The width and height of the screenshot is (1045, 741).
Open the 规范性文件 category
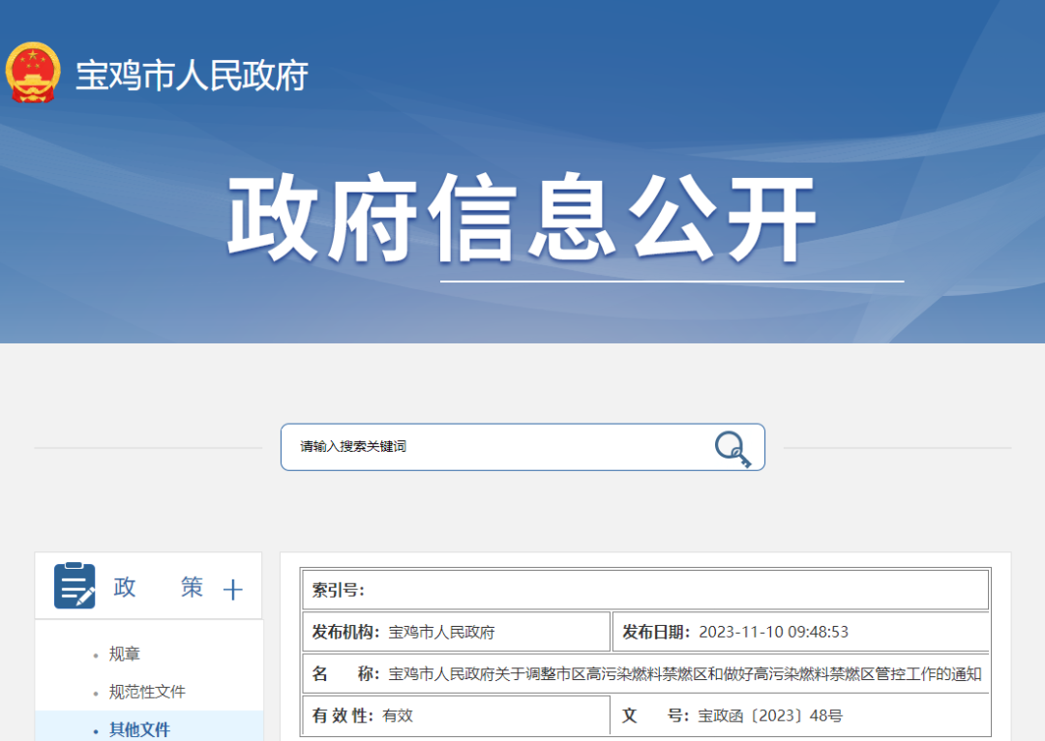click(147, 693)
